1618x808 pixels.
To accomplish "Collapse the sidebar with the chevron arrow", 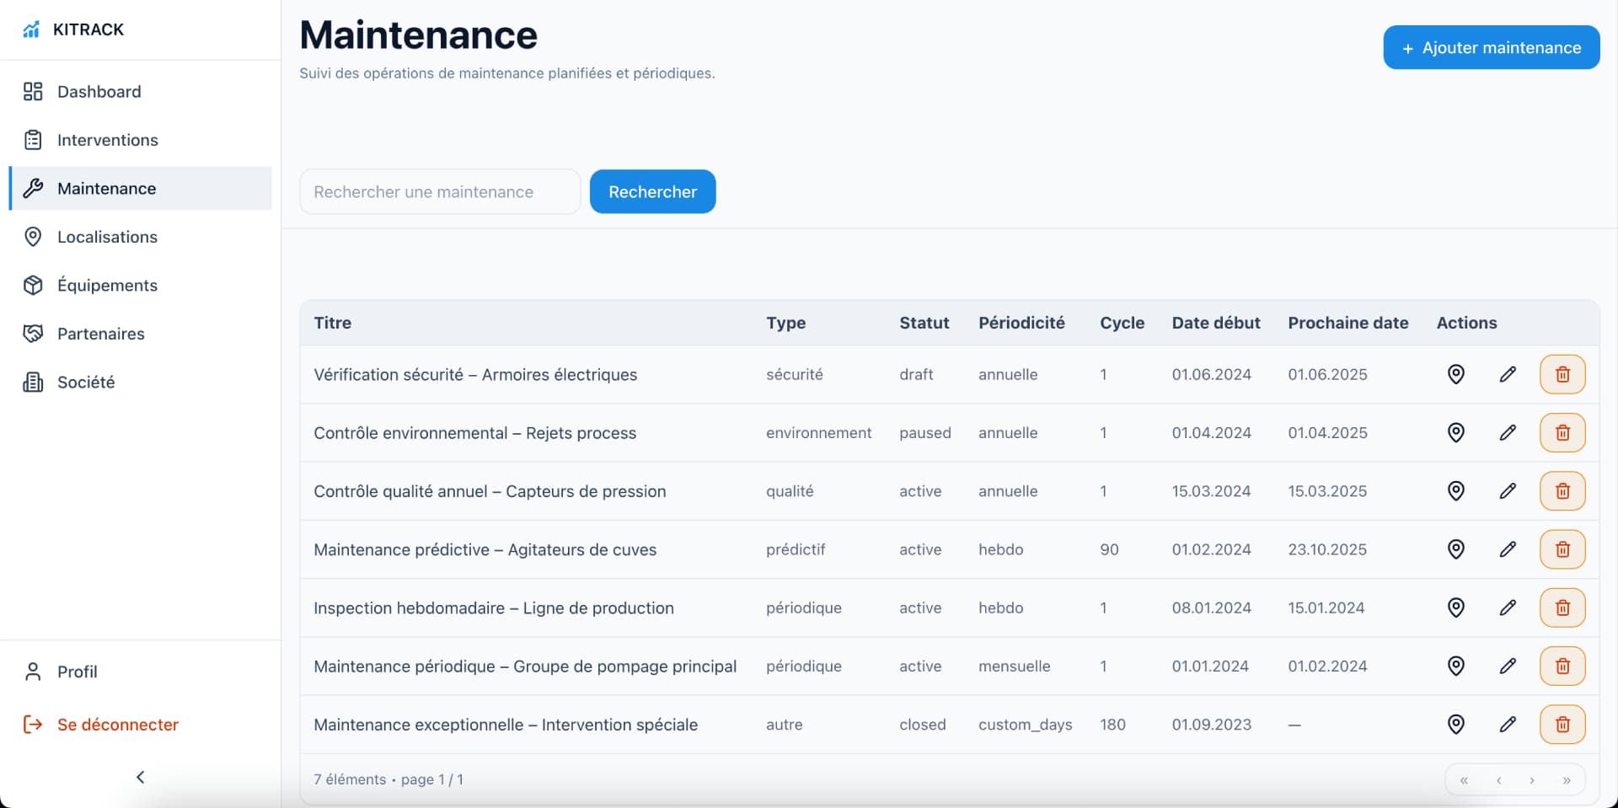I will click(140, 777).
